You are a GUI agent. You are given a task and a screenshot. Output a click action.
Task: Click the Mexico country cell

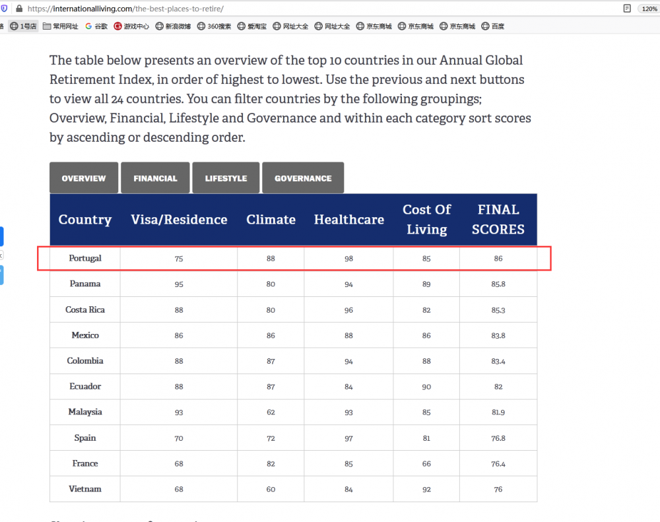pos(85,335)
